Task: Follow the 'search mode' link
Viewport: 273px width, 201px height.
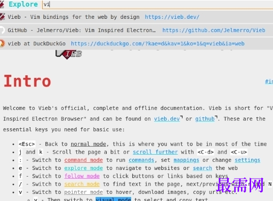Action: click(x=82, y=184)
